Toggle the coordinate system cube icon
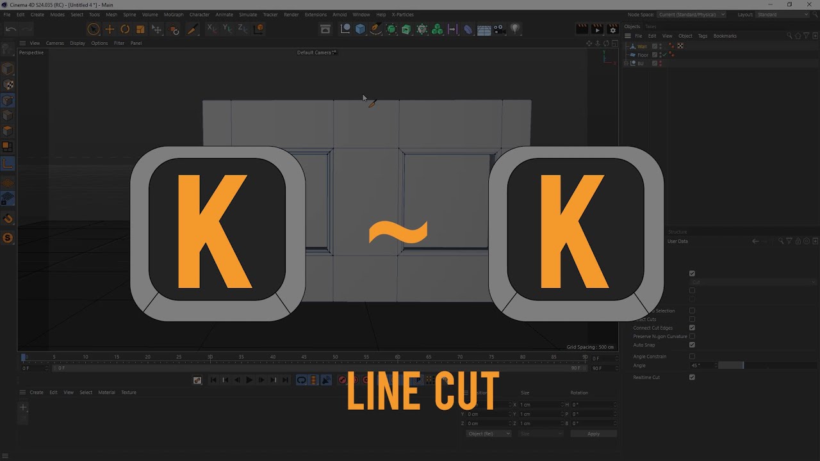820x461 pixels. tap(259, 29)
